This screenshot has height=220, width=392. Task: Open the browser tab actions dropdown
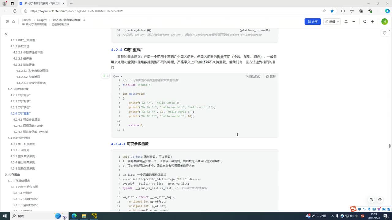(x=12, y=3)
